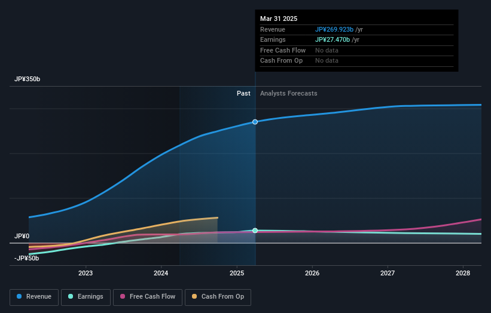Click the Past label on chart
491x313 pixels.
pos(243,94)
